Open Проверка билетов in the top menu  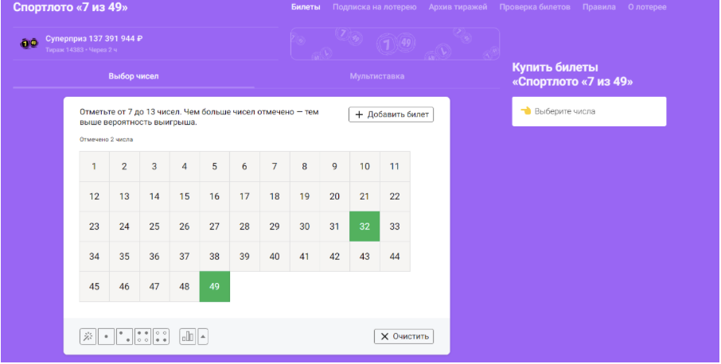click(535, 7)
